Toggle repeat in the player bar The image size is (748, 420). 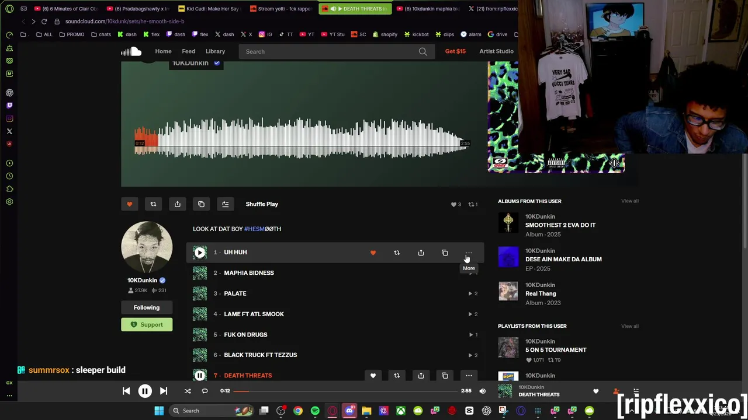click(205, 391)
